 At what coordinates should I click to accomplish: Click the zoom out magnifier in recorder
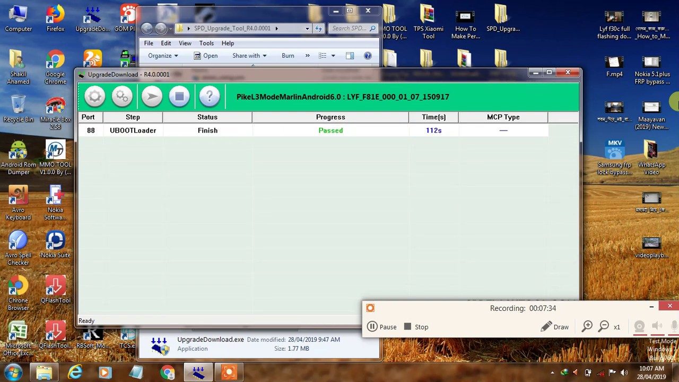[604, 327]
